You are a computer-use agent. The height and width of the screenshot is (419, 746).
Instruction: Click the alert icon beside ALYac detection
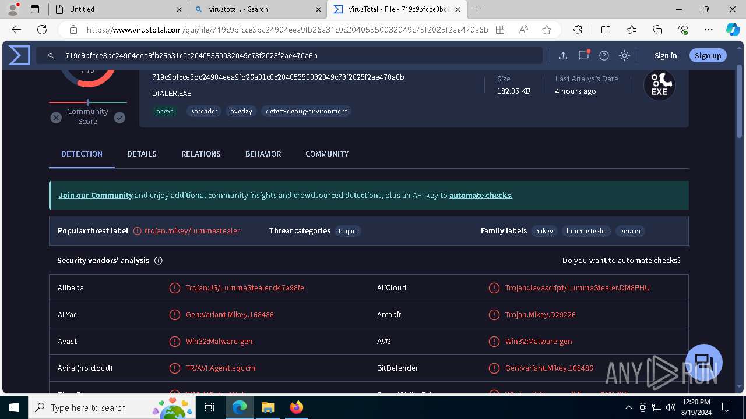point(174,314)
